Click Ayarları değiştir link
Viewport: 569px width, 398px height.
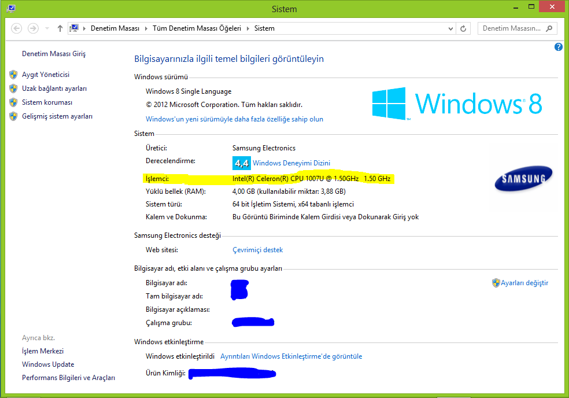pos(524,283)
